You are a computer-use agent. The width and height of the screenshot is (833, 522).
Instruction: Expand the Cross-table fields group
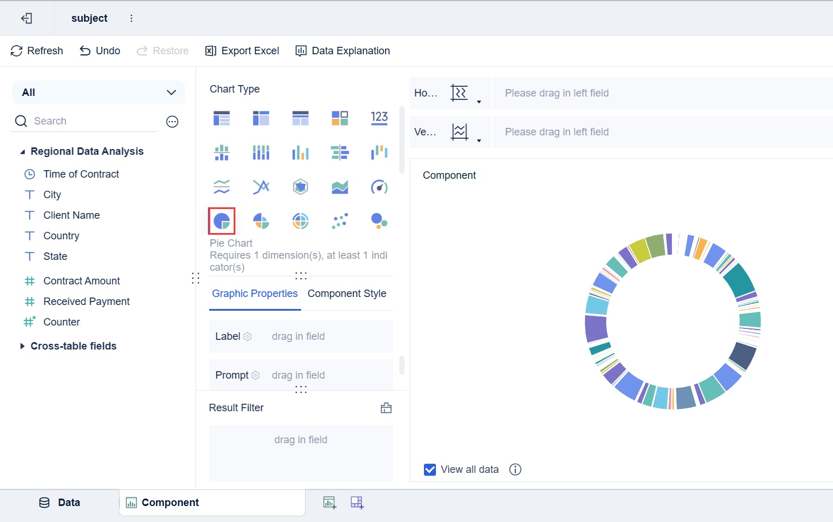click(x=22, y=346)
